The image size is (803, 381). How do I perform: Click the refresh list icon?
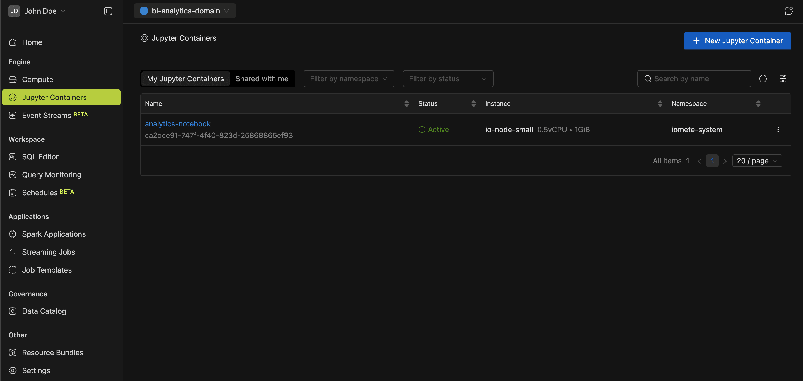(763, 79)
